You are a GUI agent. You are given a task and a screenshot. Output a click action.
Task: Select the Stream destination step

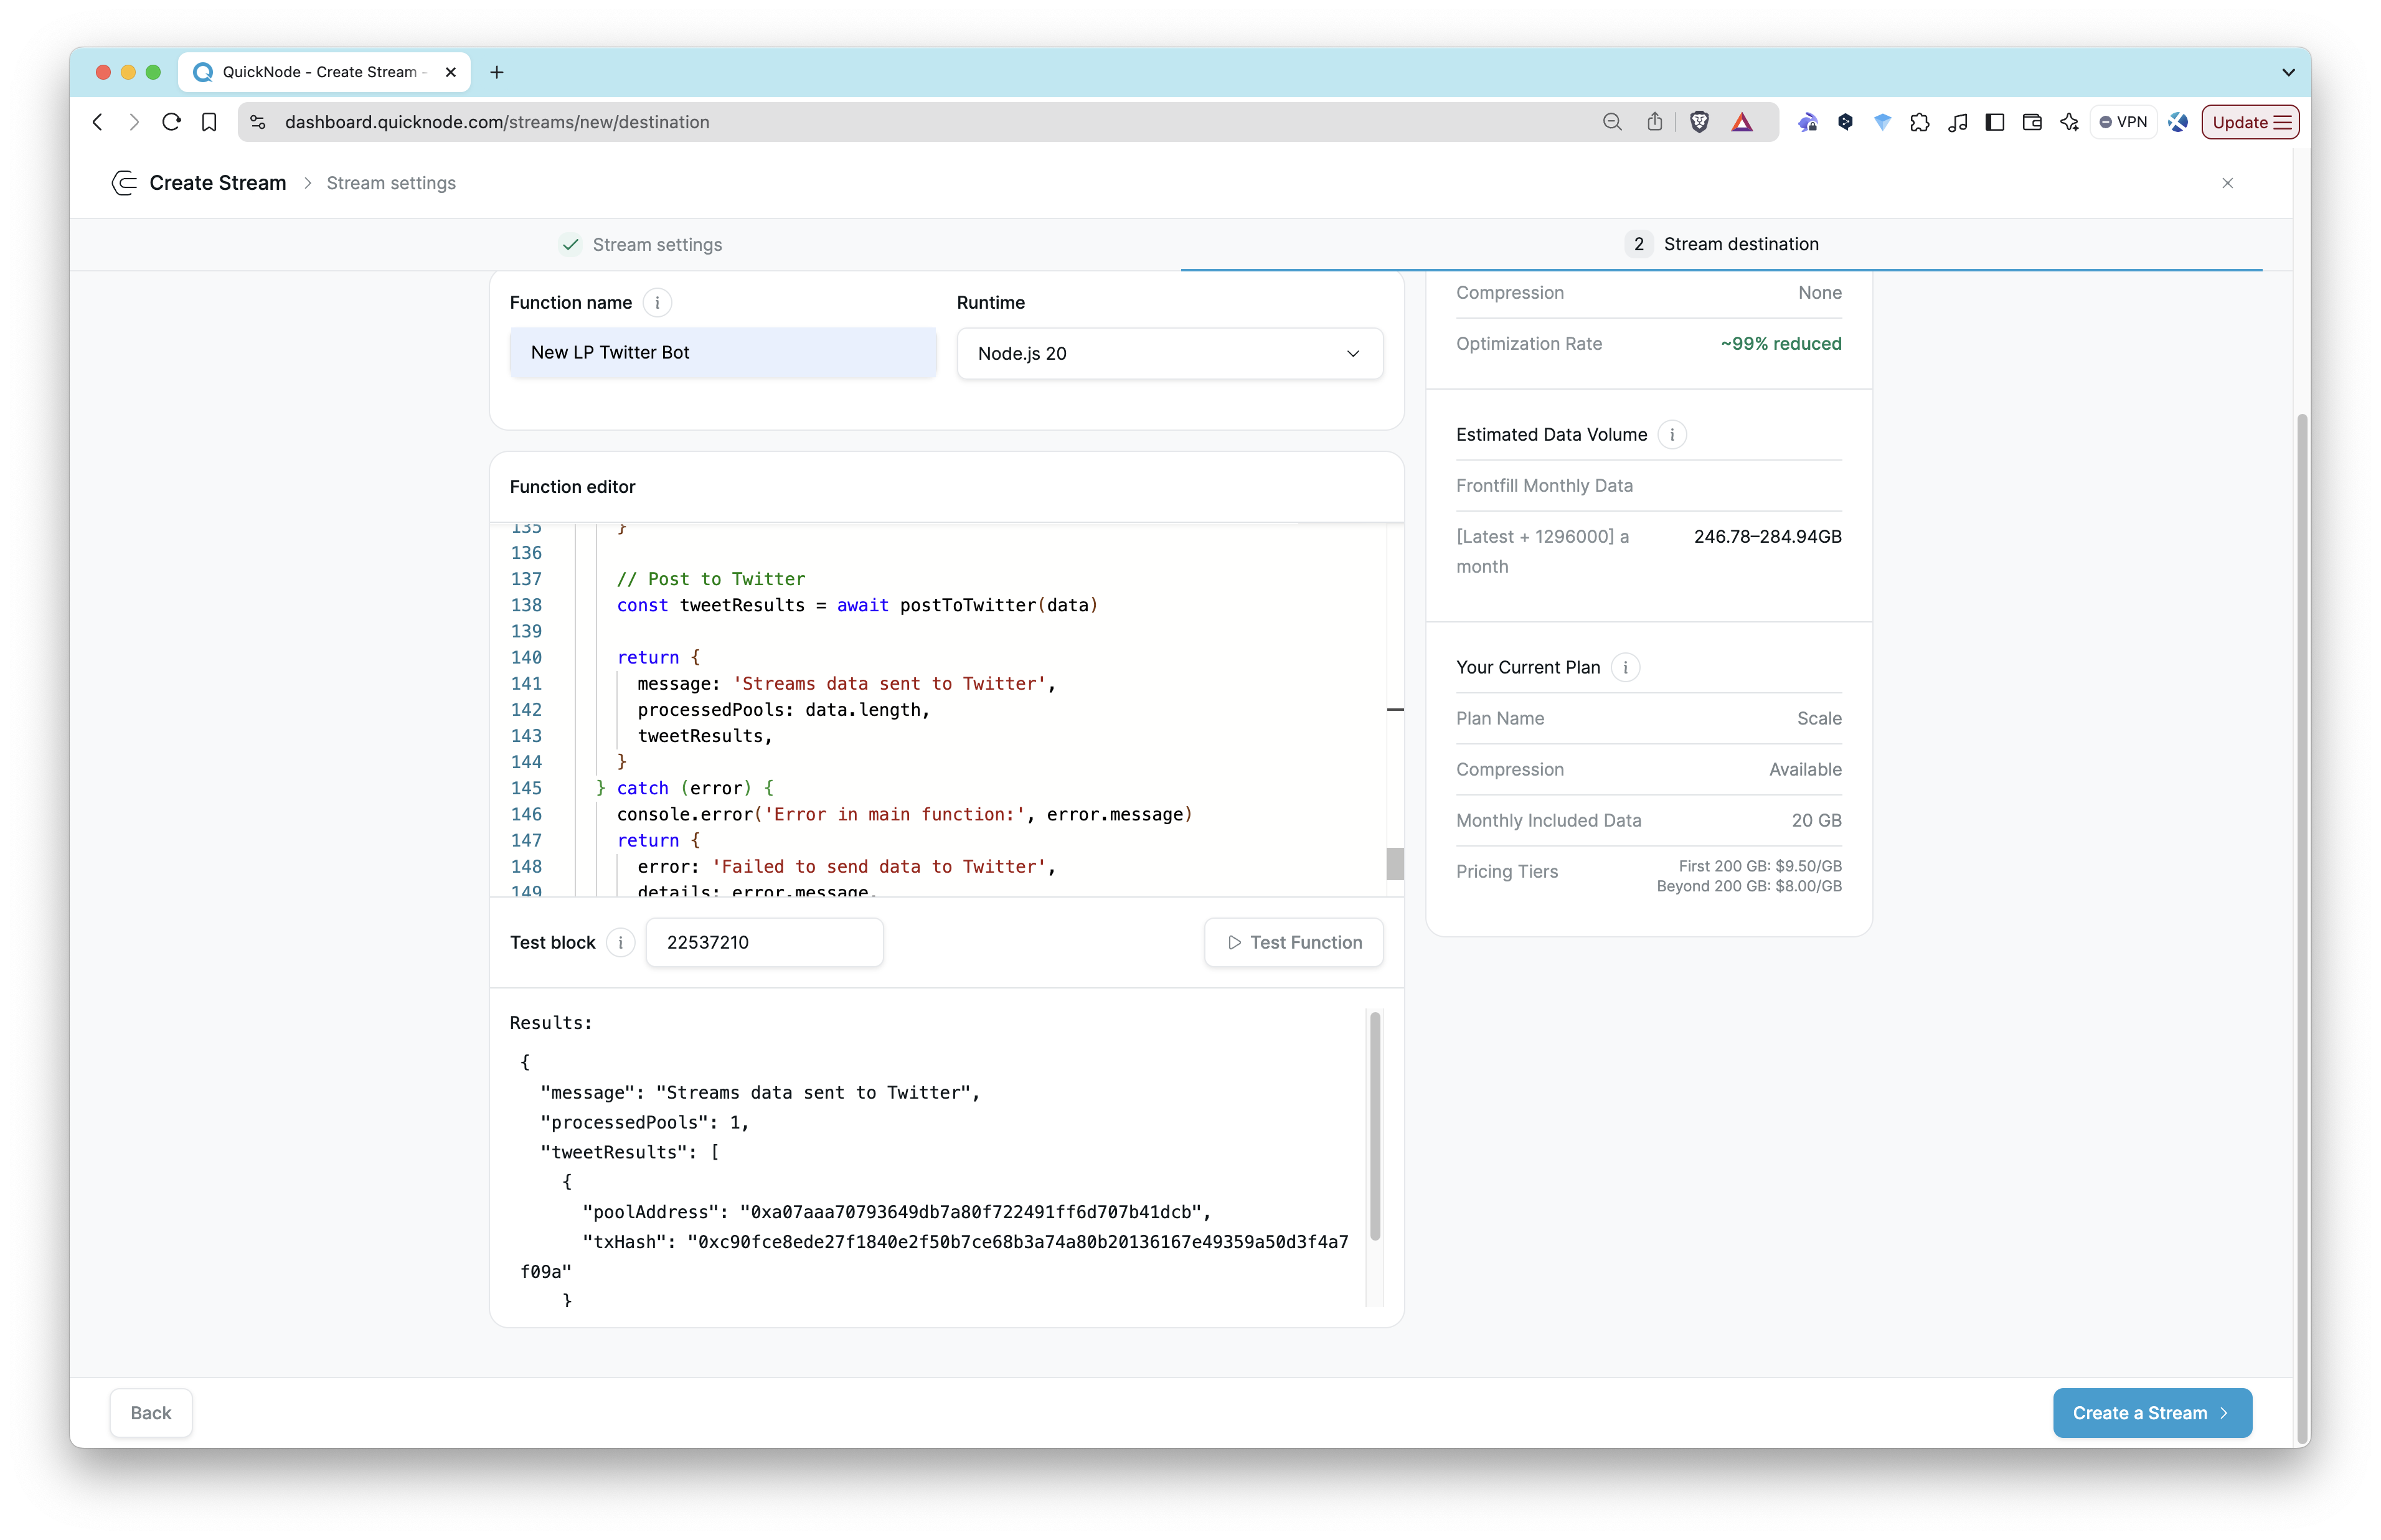pos(1721,244)
